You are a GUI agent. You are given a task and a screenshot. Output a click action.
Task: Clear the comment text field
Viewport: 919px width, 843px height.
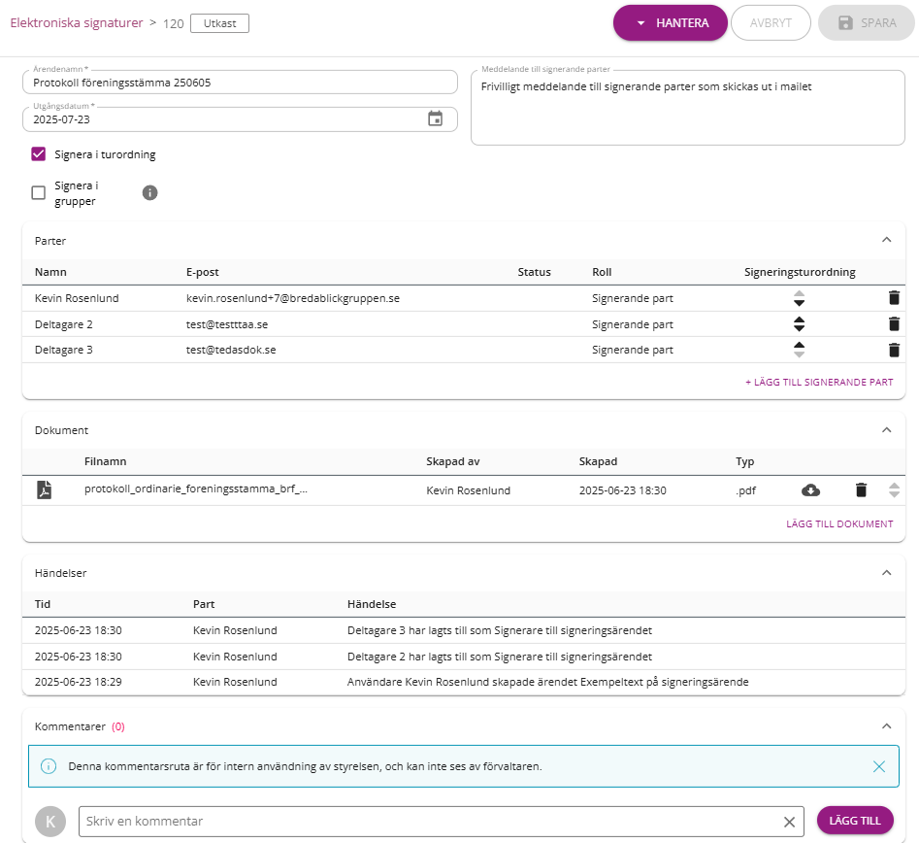tap(790, 822)
